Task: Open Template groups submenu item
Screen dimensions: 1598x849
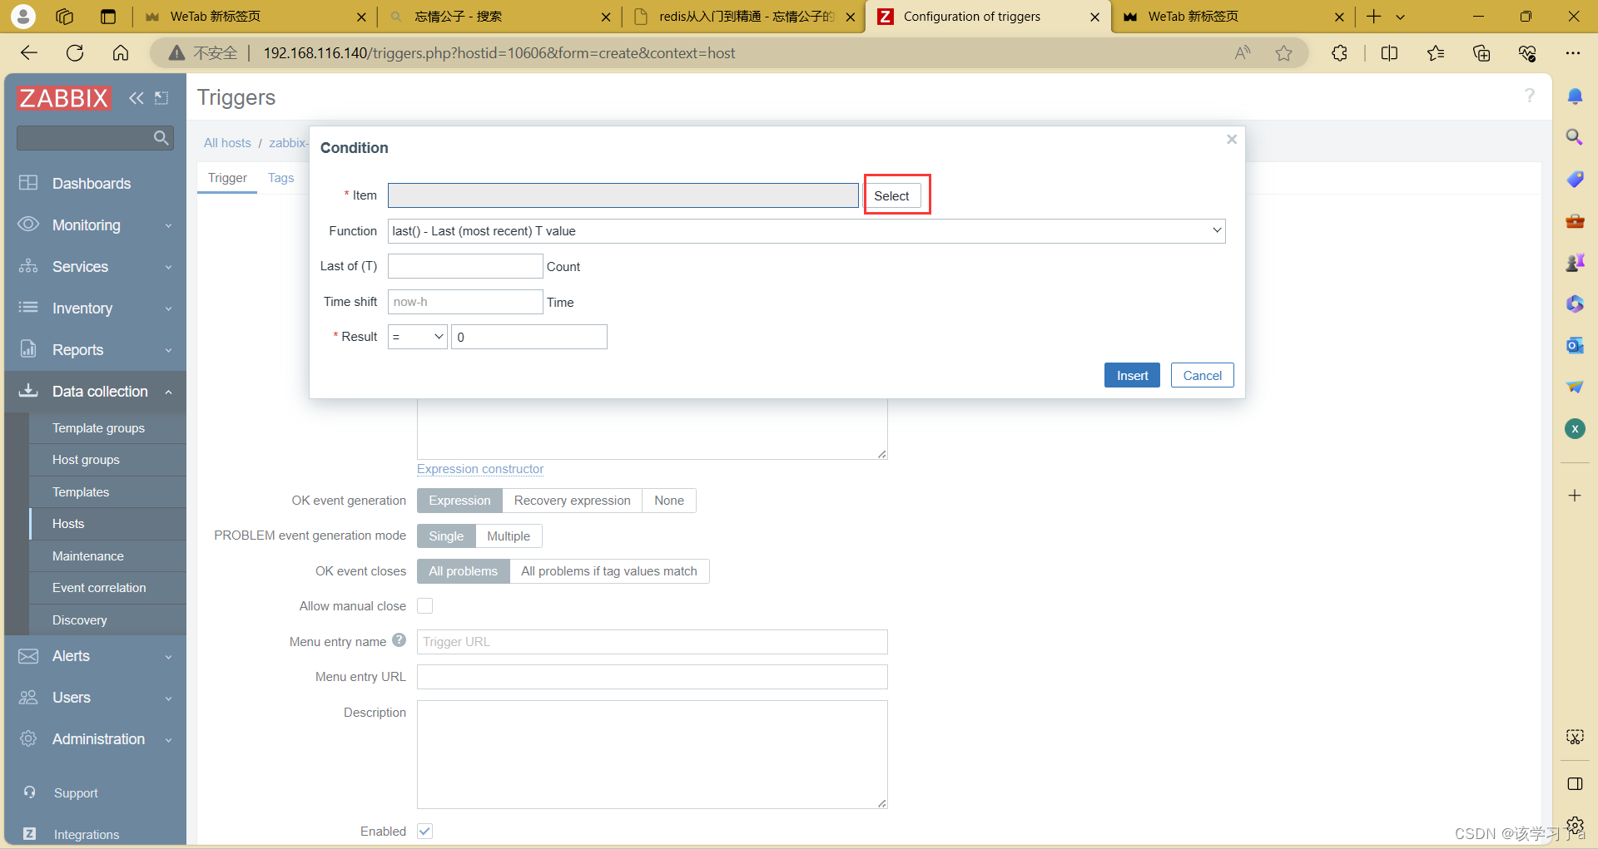Action: pyautogui.click(x=107, y=428)
